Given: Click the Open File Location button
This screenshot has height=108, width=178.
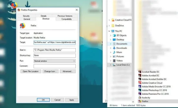Looking at the screenshot, I should (x=31, y=71).
